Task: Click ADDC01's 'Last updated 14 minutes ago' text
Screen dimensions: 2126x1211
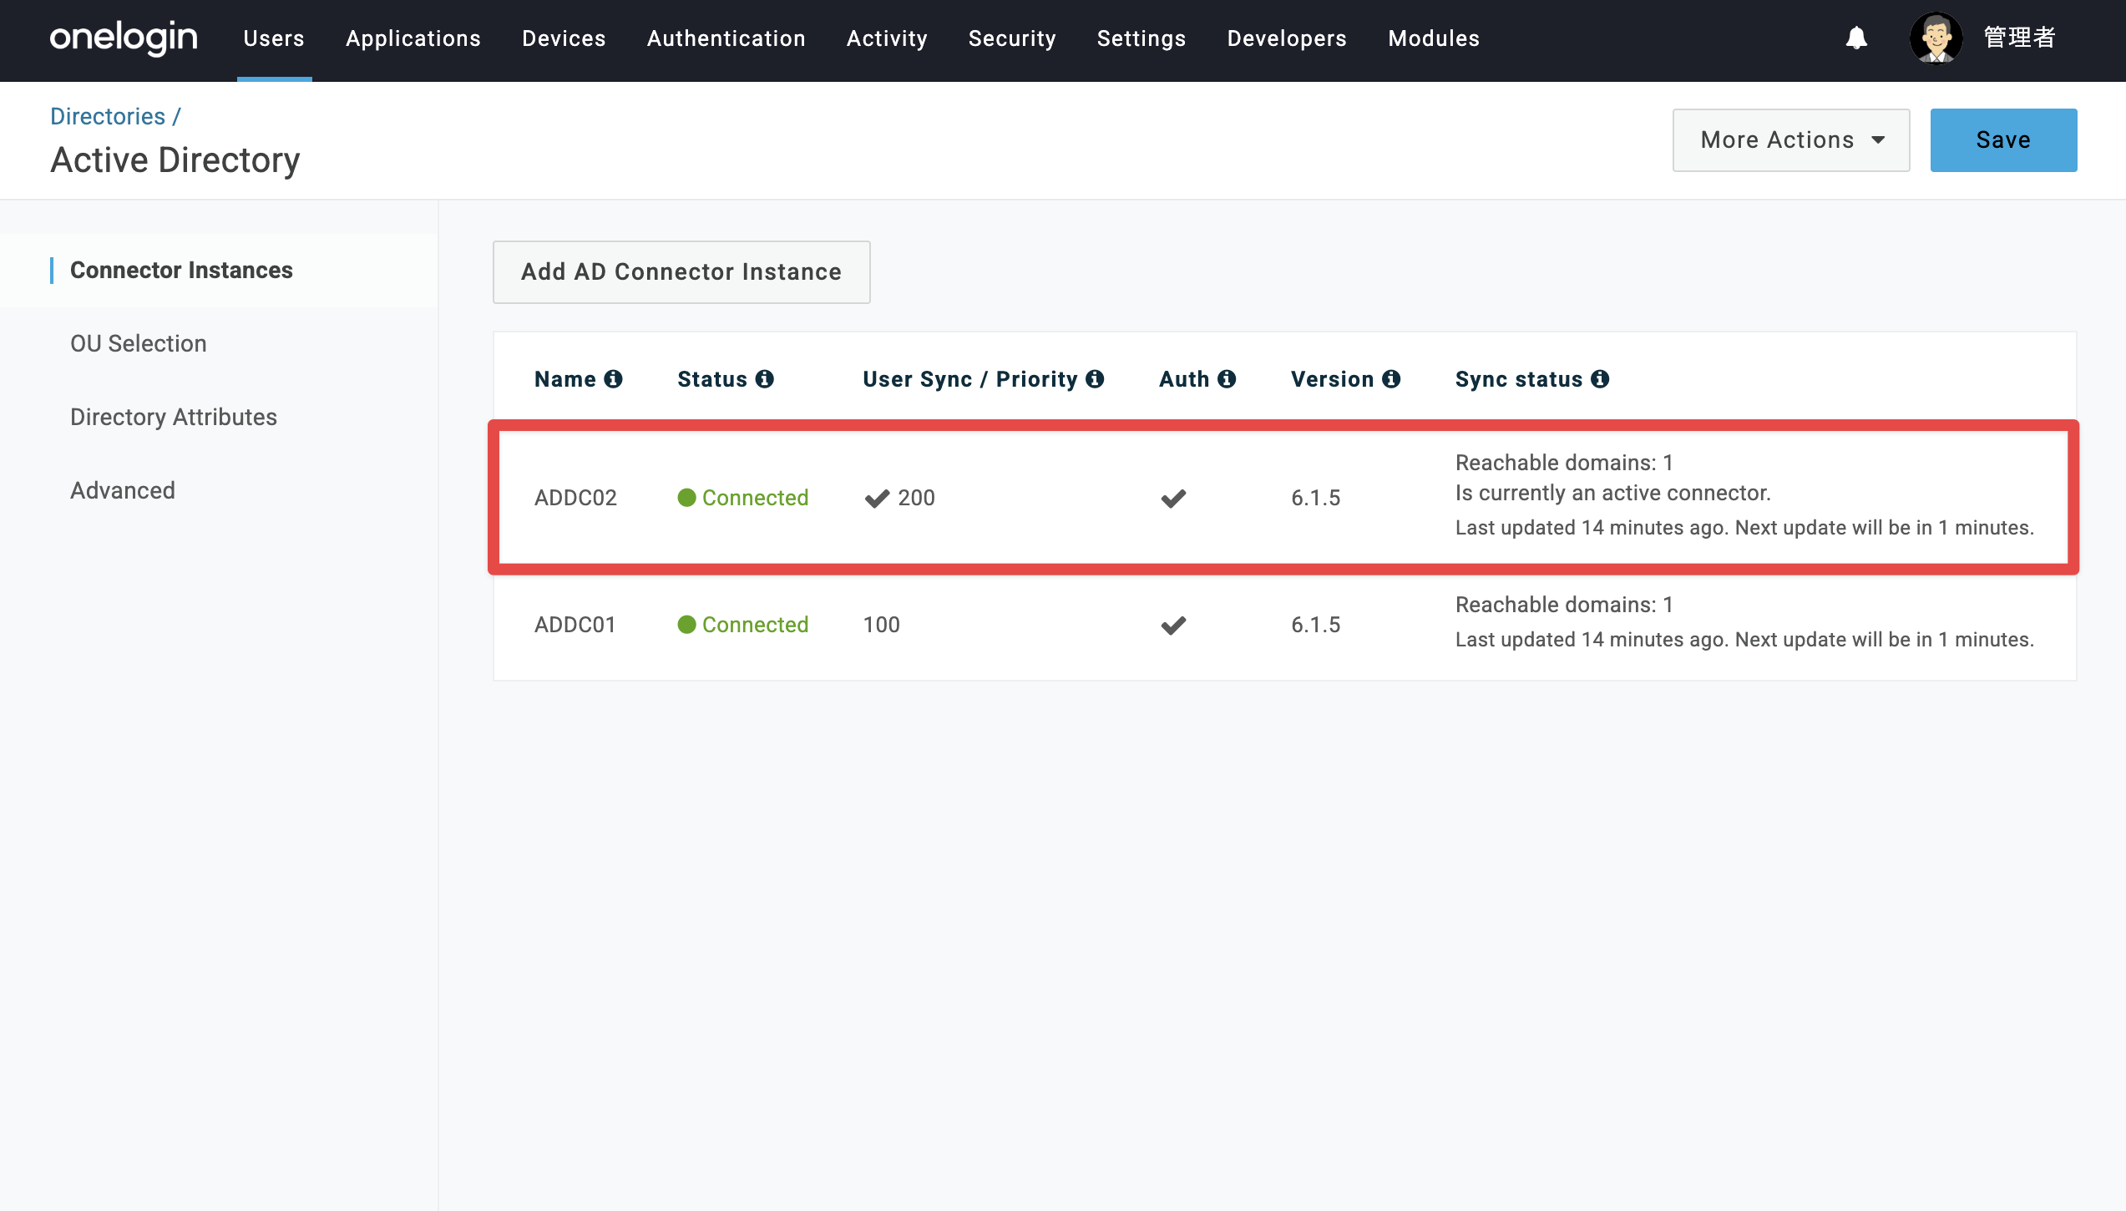Action: (1591, 640)
